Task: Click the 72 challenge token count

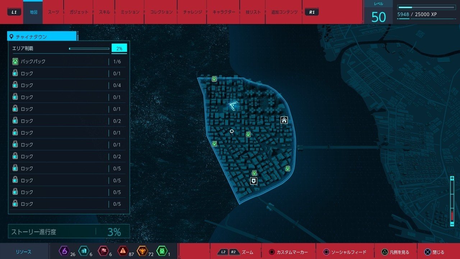Action: [x=151, y=254]
